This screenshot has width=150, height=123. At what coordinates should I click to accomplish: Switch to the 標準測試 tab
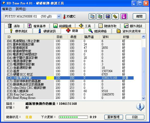18,31
